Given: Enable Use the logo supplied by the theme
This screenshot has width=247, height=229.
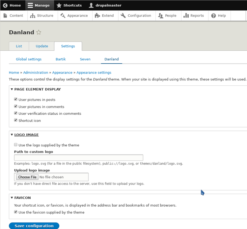Looking at the screenshot, I should coord(15,145).
